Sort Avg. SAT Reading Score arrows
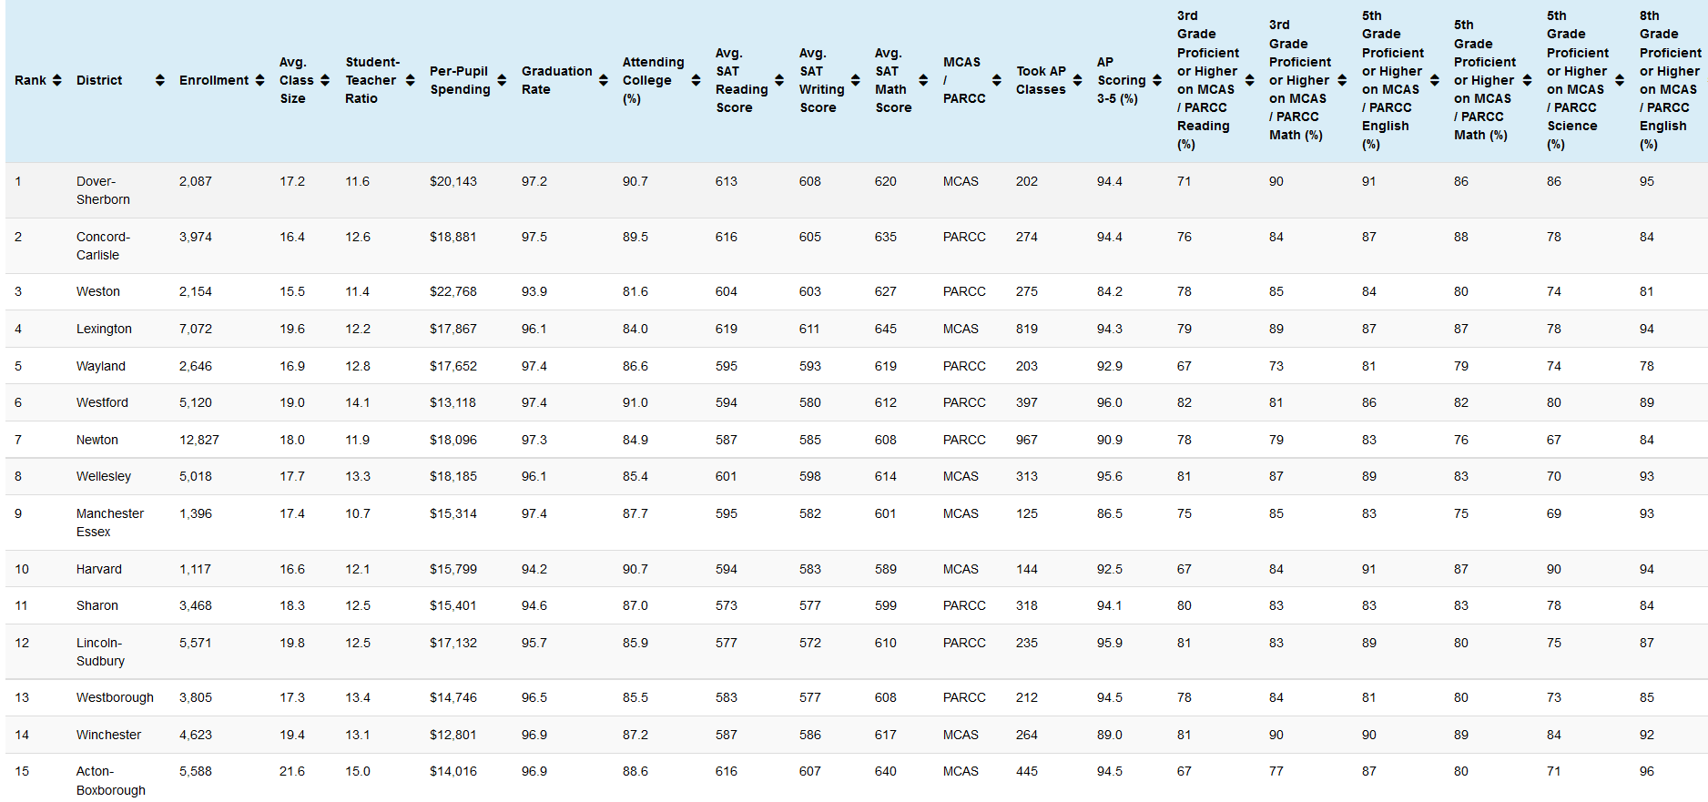 [779, 80]
